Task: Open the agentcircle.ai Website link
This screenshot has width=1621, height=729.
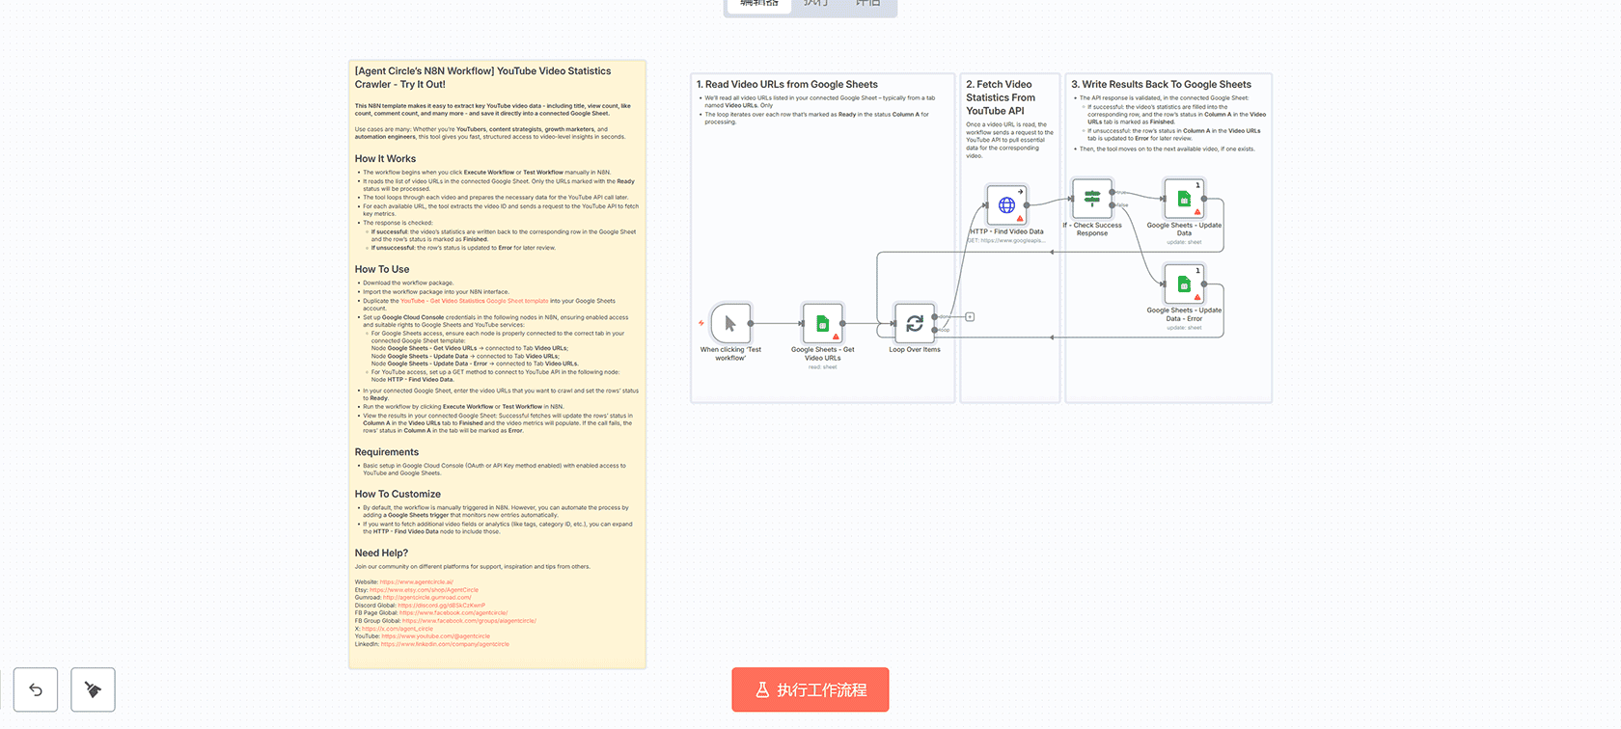Action: (x=416, y=582)
